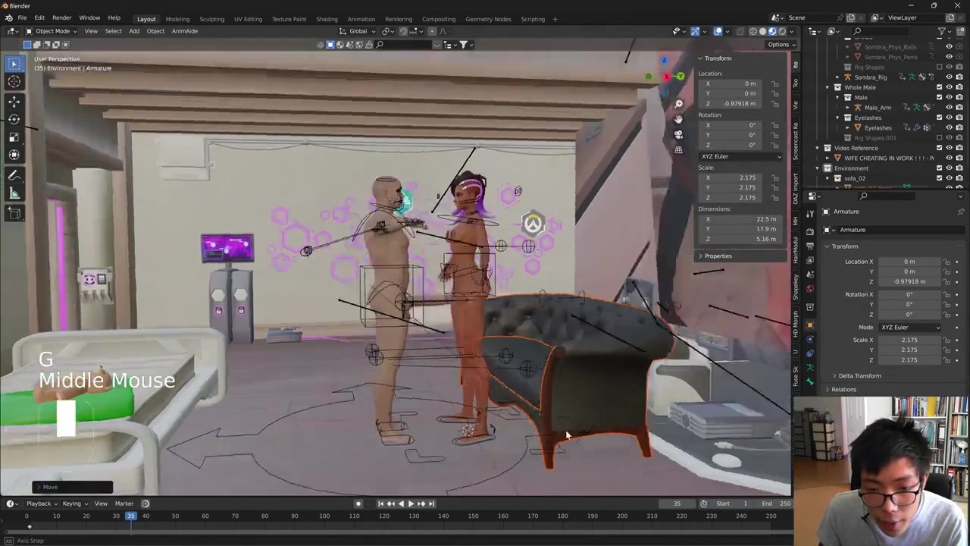The height and width of the screenshot is (546, 970).
Task: Pick the Annotate pencil tool
Action: tap(14, 175)
